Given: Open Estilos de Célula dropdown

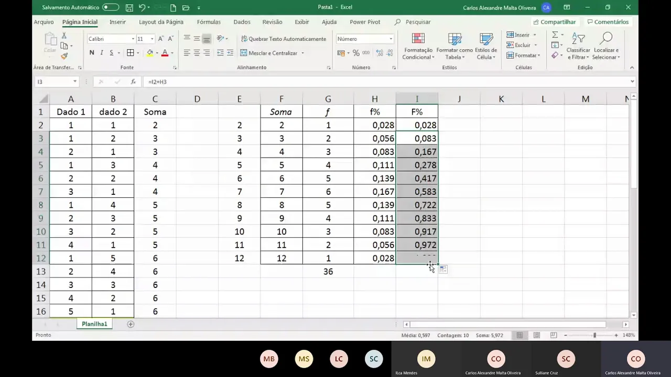Looking at the screenshot, I should pyautogui.click(x=486, y=46).
